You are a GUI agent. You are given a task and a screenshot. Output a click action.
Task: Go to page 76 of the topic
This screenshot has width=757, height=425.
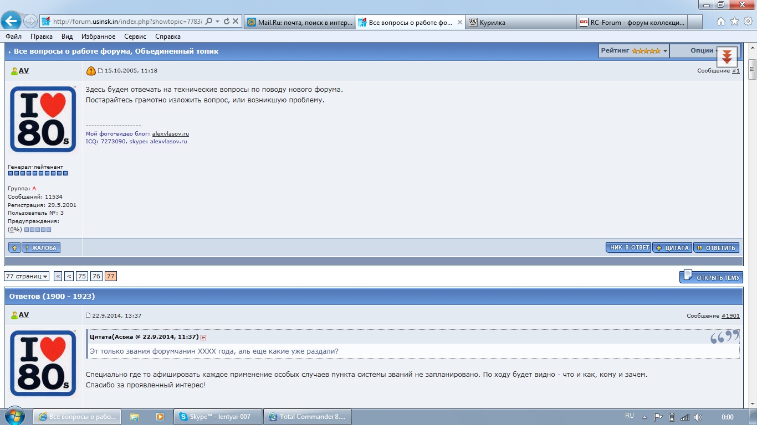click(96, 276)
